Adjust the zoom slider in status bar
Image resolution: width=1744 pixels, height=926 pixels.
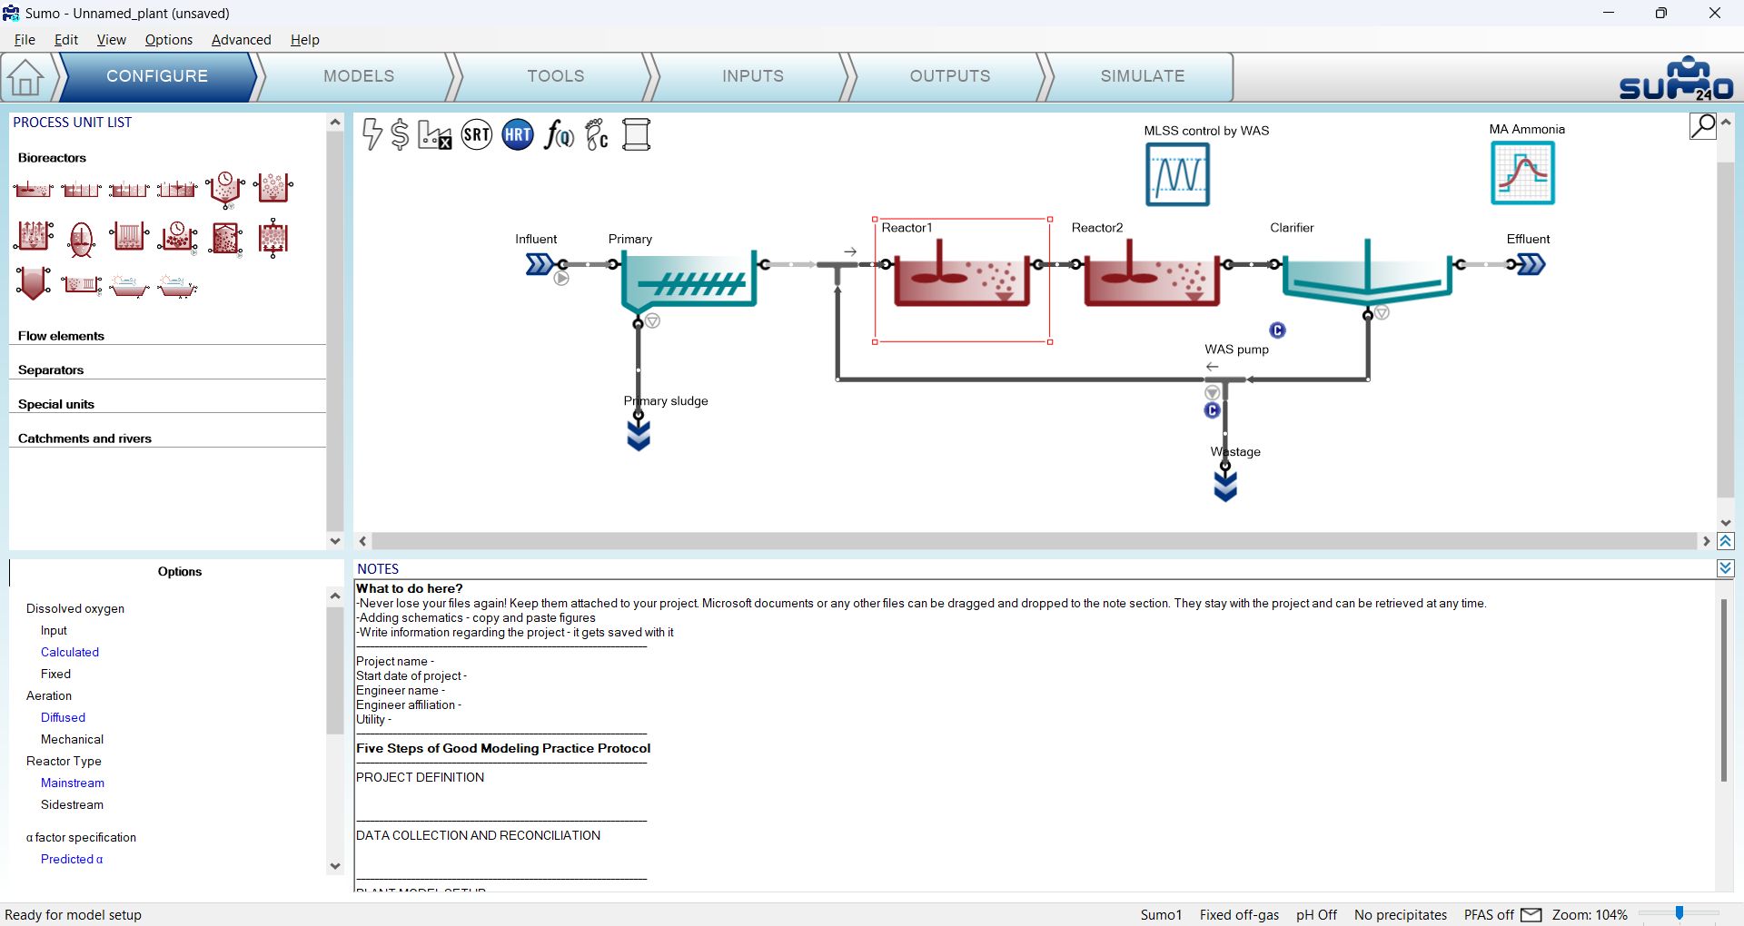1680,913
